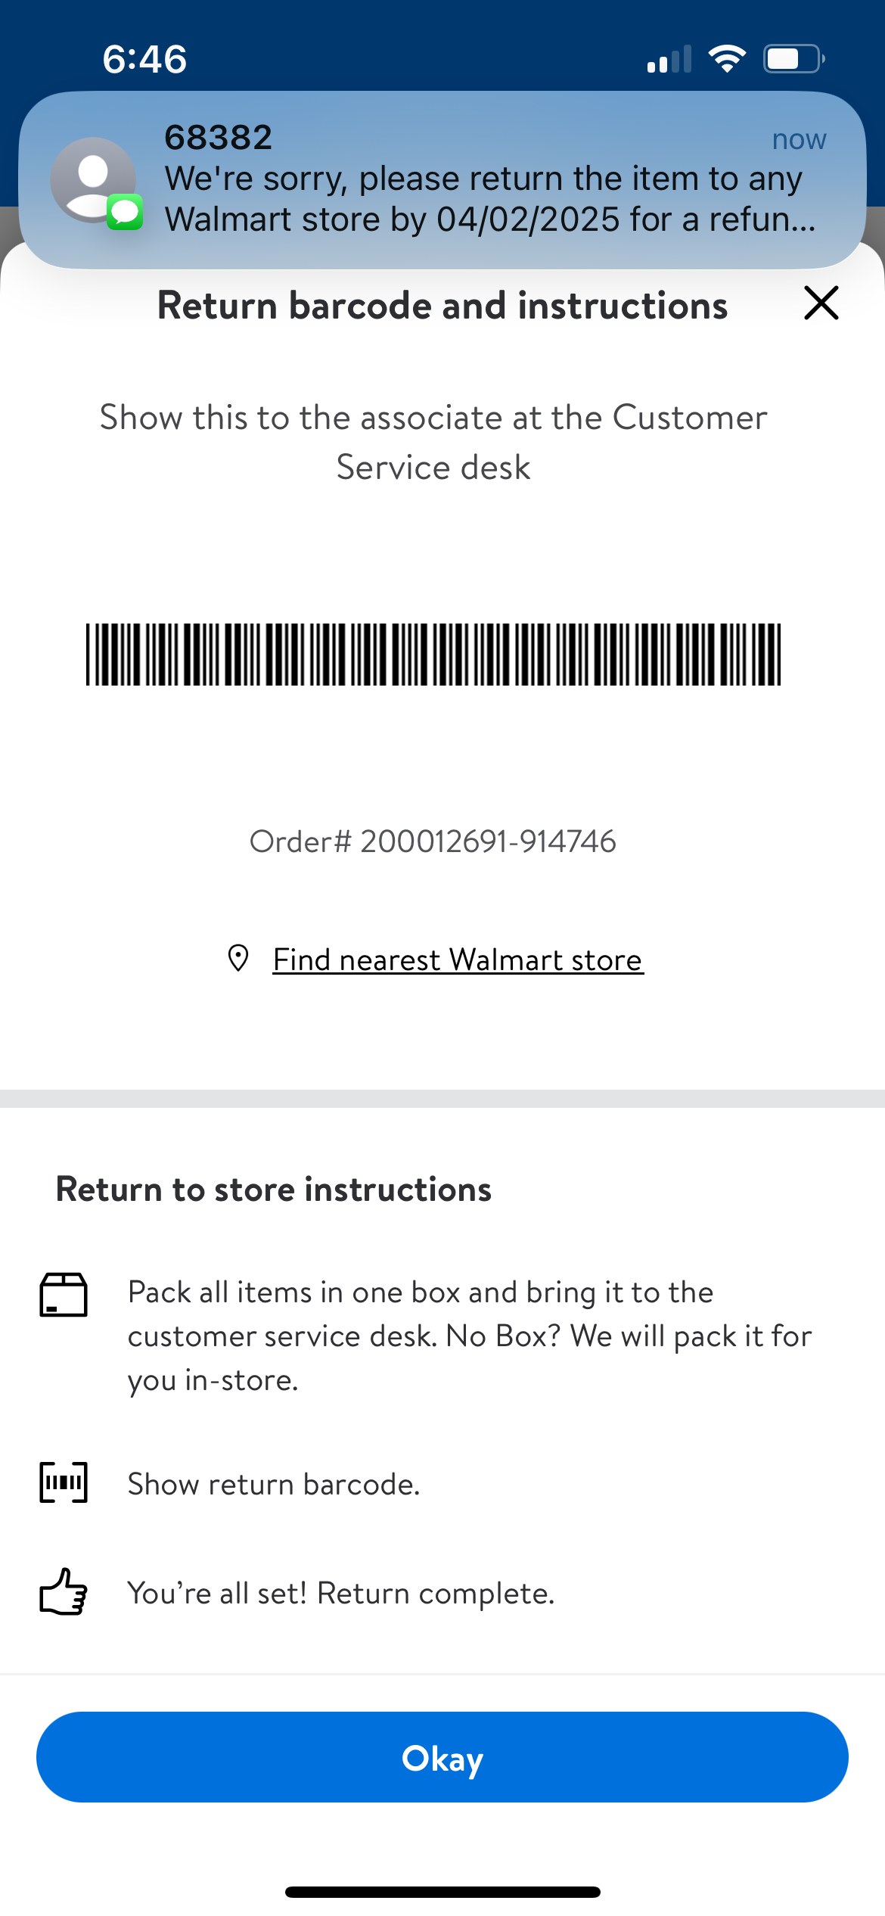Tap the "Return to store instructions" heading
Screen dimensions: 885x1916
tap(274, 1189)
